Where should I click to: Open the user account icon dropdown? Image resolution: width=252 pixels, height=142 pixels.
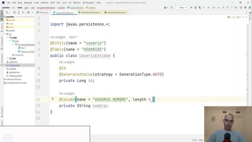click(165, 7)
